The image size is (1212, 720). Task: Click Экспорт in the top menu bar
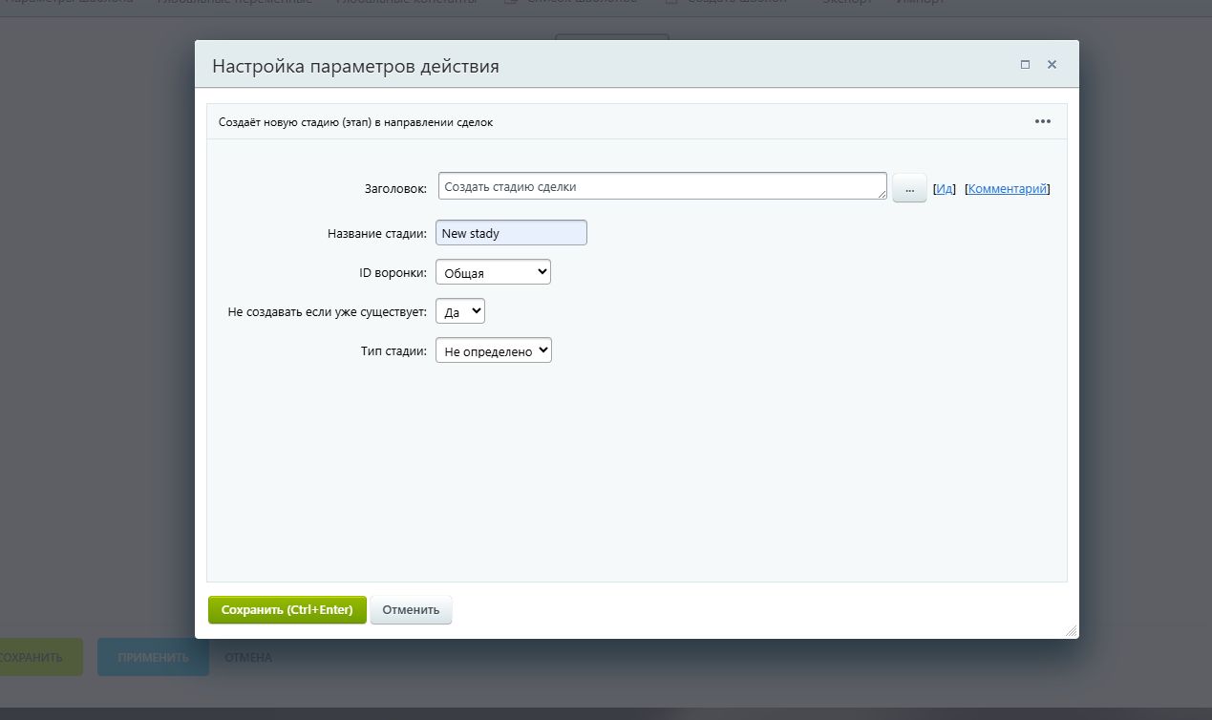[x=844, y=2]
